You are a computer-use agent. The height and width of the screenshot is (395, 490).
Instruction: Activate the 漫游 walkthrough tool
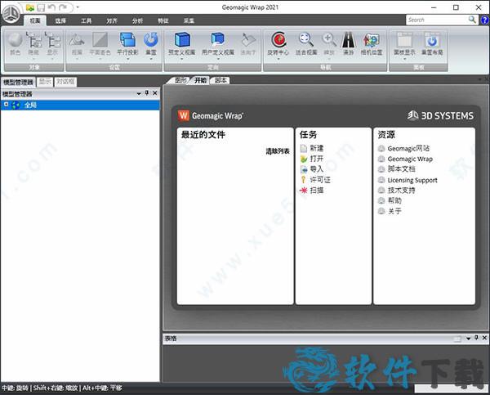click(349, 40)
